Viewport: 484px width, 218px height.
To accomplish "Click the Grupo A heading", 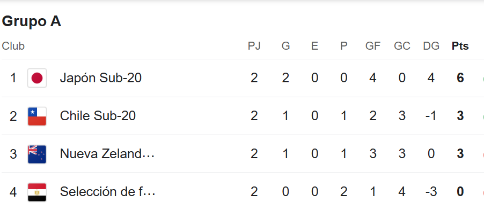I will point(32,21).
